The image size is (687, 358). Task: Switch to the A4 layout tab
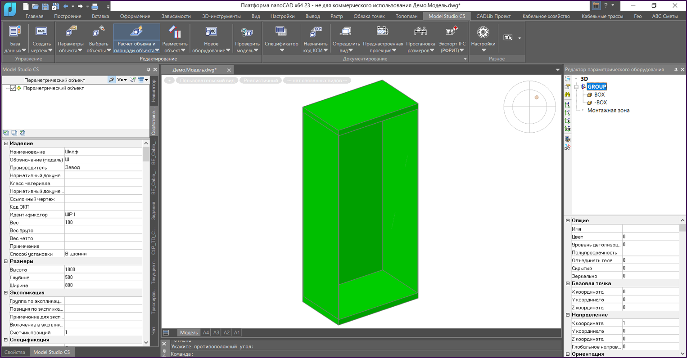pyautogui.click(x=206, y=333)
